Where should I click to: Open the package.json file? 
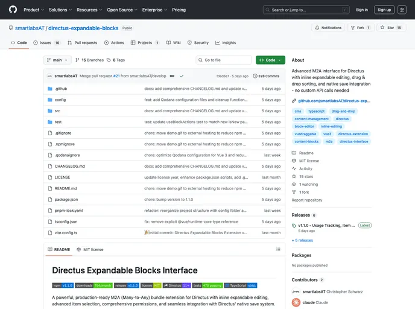pos(66,200)
